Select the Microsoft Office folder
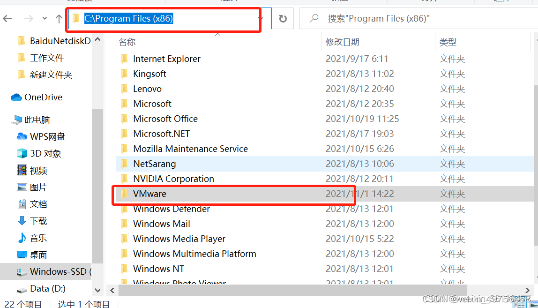The image size is (538, 308). click(325, 119)
